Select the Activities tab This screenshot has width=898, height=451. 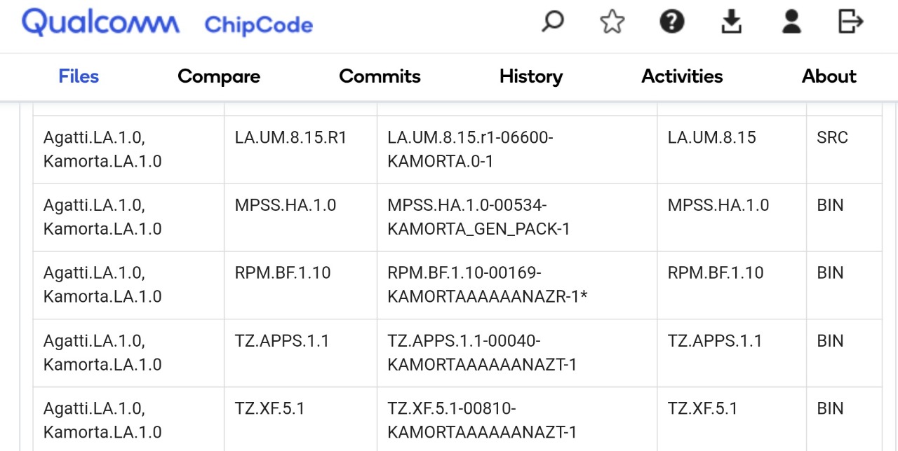pos(682,76)
